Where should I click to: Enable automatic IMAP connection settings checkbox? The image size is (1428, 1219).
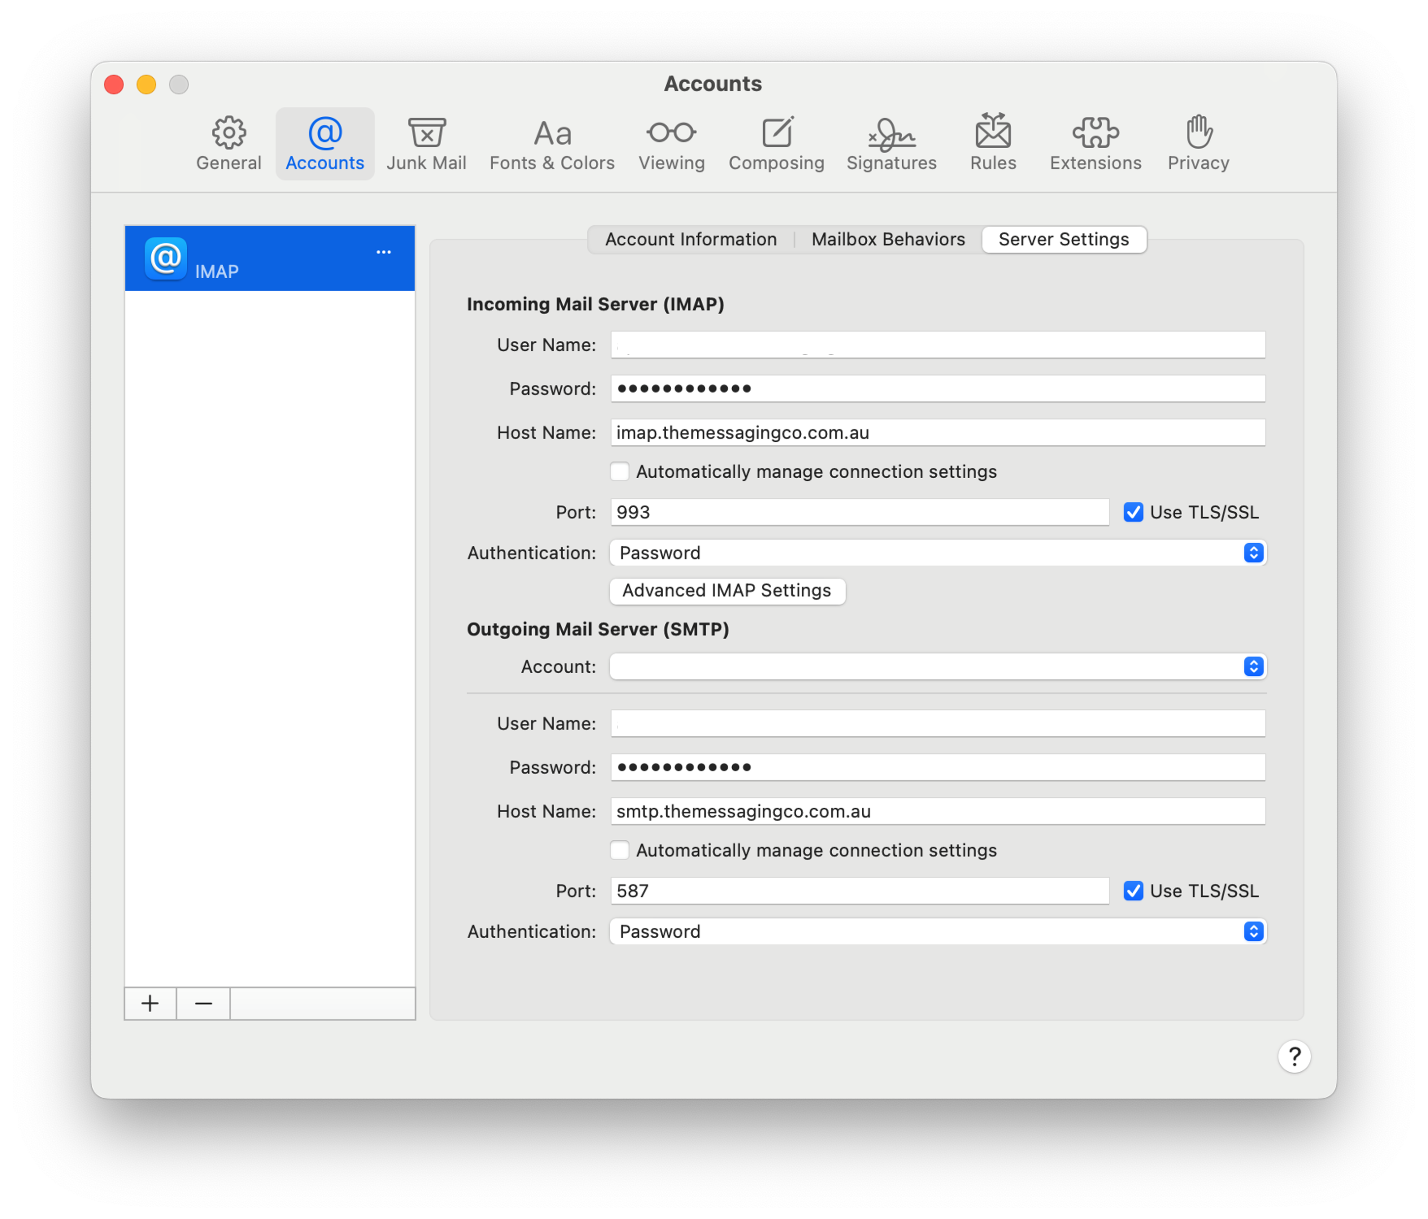pyautogui.click(x=619, y=472)
